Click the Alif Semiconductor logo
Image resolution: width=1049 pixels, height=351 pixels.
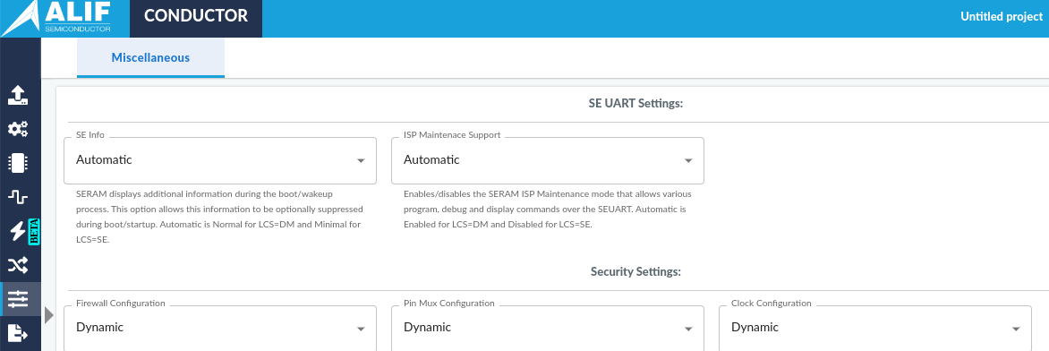coord(57,18)
